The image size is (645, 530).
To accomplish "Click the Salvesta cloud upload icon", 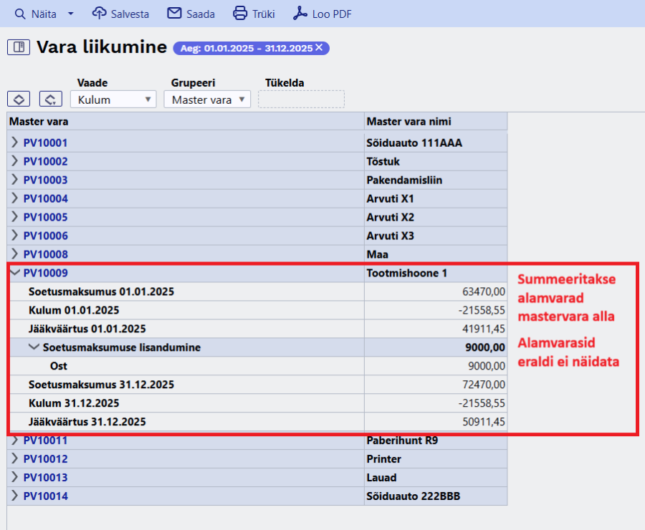I will [99, 13].
